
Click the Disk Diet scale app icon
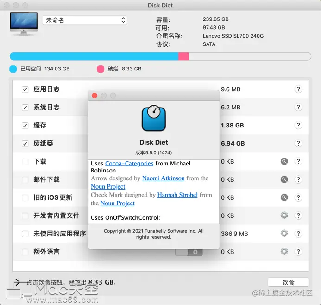click(x=154, y=118)
